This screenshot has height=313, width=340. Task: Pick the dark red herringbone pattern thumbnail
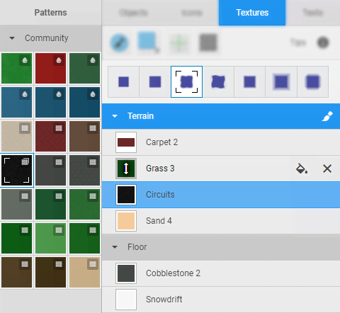click(x=50, y=136)
